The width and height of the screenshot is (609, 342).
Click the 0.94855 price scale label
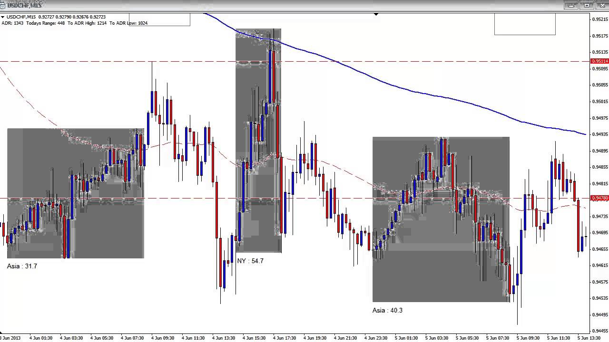(x=600, y=167)
